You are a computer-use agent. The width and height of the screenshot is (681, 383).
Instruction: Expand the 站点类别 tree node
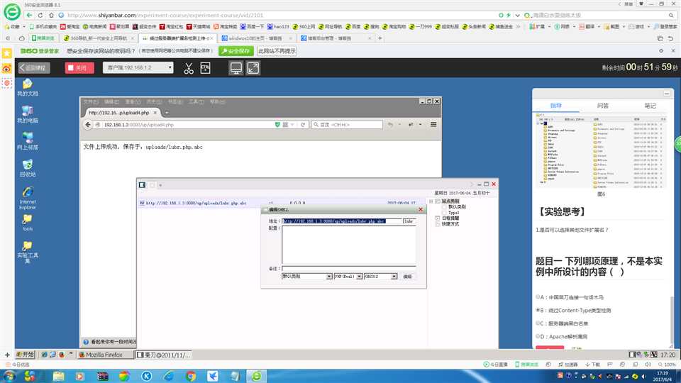click(x=431, y=201)
